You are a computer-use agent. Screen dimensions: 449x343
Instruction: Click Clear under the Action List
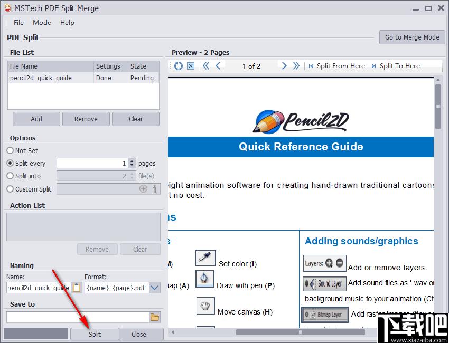pos(140,249)
